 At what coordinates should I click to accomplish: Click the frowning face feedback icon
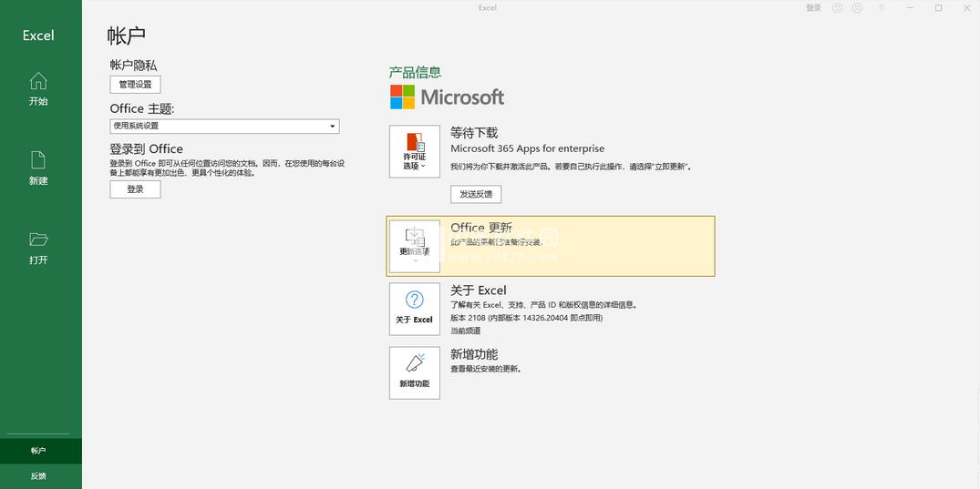(858, 8)
